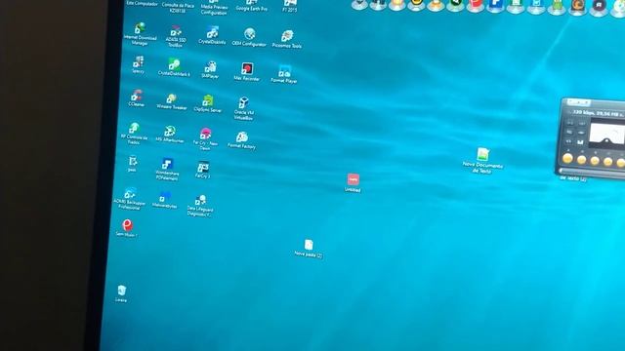This screenshot has width=625, height=351.
Task: Click the Google Earth Pro label
Action: coord(251,8)
